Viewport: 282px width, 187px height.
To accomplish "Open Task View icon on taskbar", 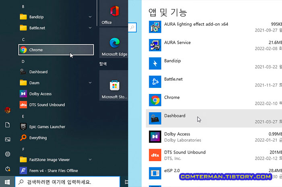I will [126, 182].
